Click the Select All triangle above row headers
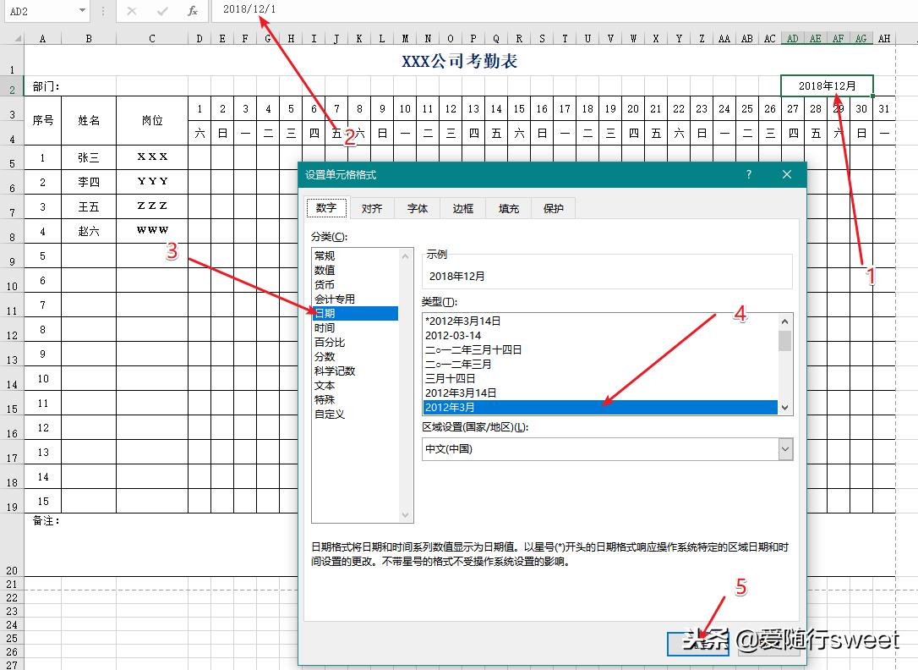 point(16,38)
